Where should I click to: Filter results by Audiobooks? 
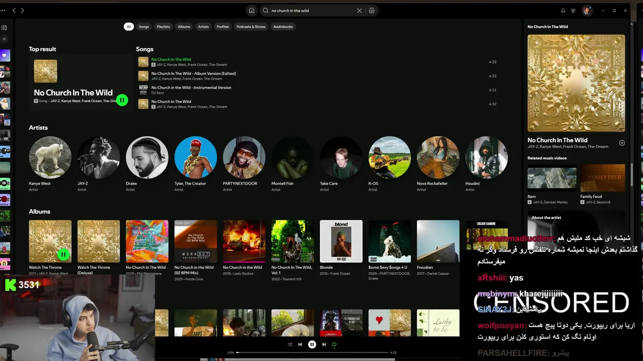283,27
